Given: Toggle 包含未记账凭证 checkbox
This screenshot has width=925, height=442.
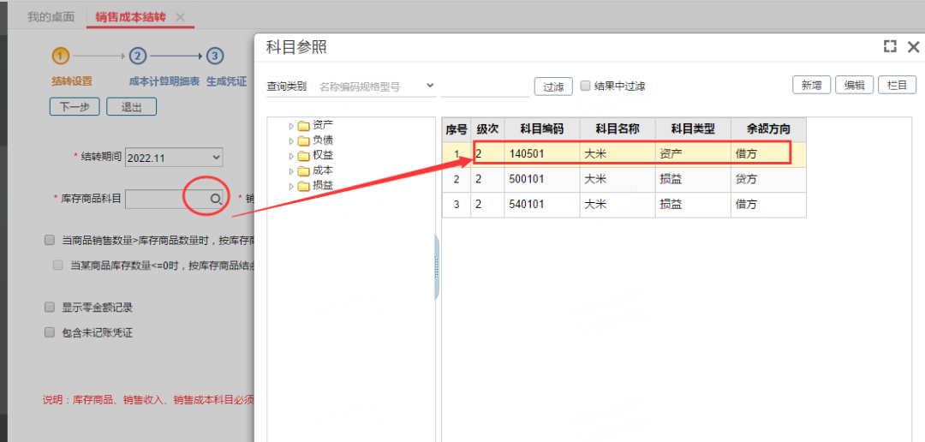Looking at the screenshot, I should [50, 332].
